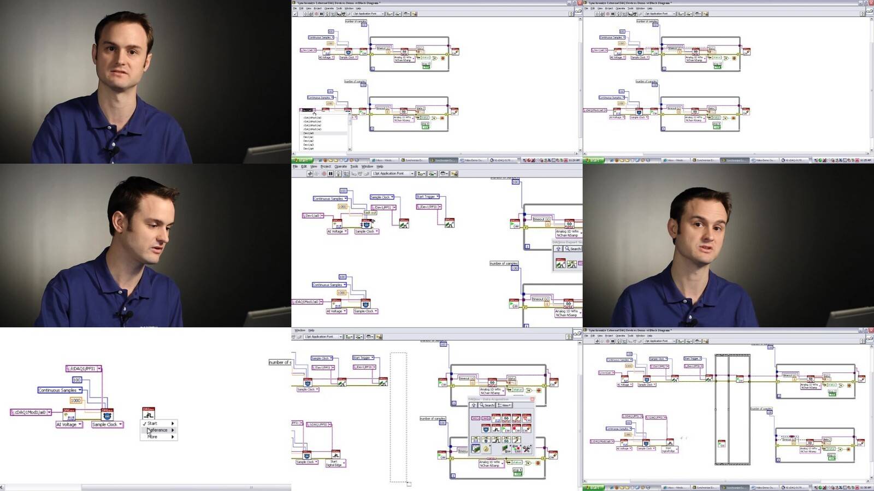The image size is (874, 491).
Task: Choose More in bottom-left context menu
Action: (x=158, y=437)
